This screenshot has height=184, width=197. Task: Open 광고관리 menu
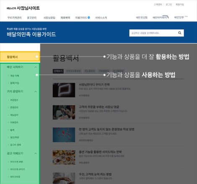click(32, 18)
